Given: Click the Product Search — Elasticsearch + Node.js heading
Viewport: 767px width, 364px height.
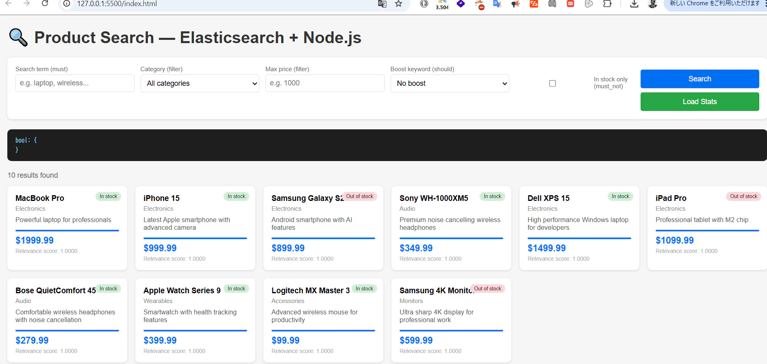Looking at the screenshot, I should click(198, 37).
